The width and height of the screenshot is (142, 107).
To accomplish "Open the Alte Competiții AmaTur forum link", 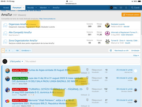I will [20, 33].
